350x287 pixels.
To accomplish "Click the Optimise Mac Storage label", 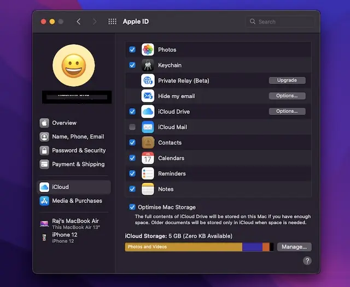I will 167,207.
